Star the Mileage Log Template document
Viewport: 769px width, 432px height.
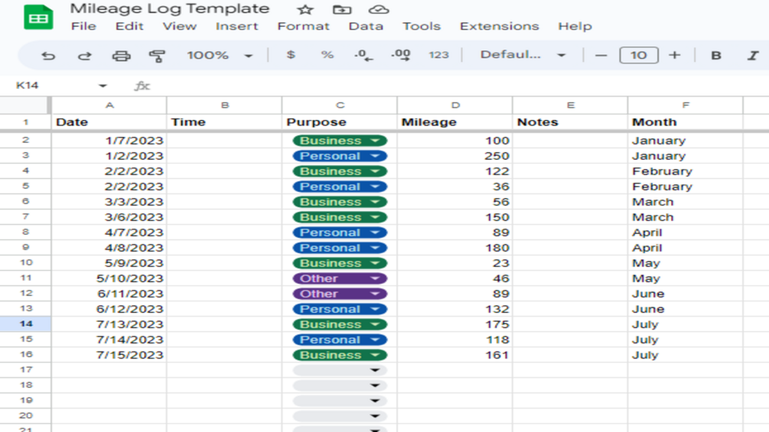pos(305,9)
